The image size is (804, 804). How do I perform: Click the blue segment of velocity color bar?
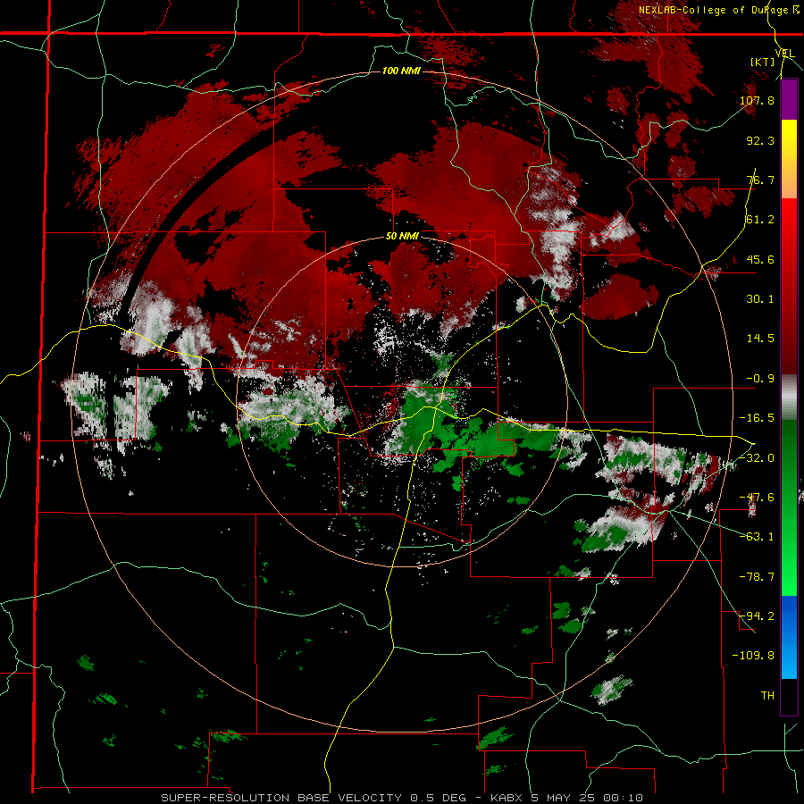(789, 637)
